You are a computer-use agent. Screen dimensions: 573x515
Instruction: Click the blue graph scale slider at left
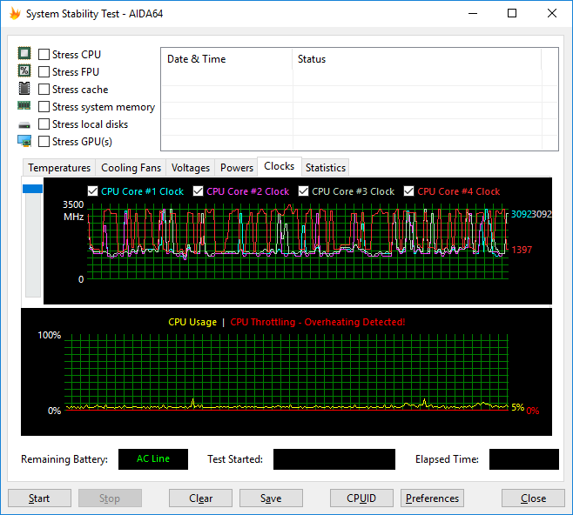(32, 189)
